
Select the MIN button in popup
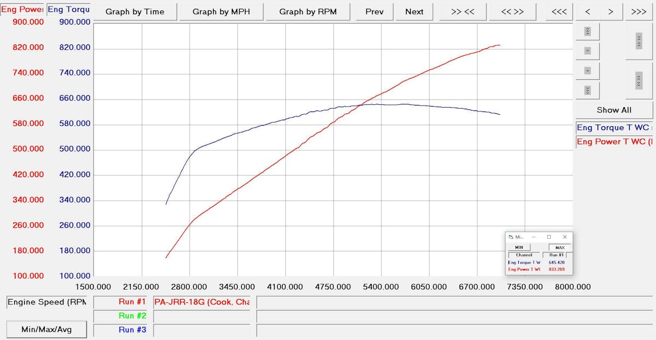tap(519, 248)
